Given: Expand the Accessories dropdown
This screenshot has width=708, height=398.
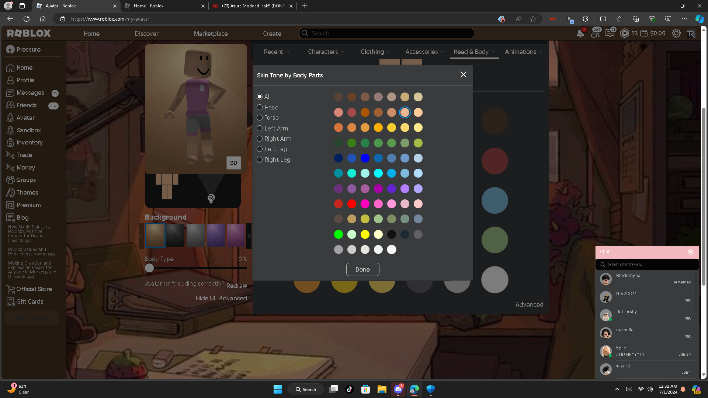Looking at the screenshot, I should click(425, 52).
